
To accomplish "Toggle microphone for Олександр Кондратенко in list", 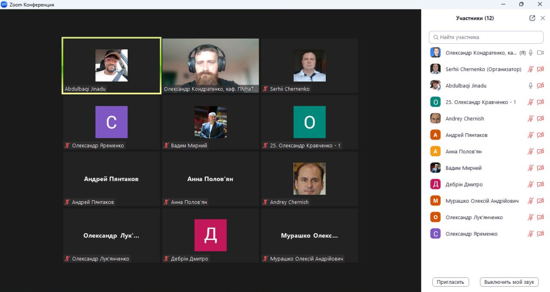I will (531, 53).
